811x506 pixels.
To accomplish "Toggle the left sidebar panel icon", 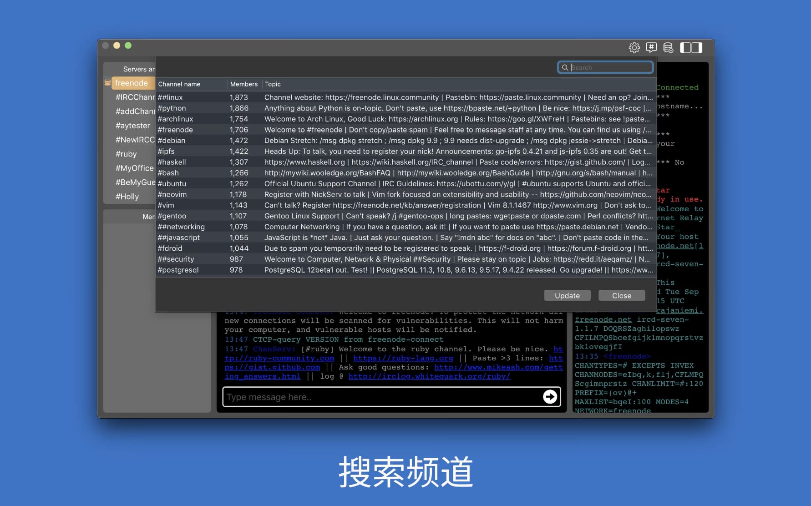I will point(685,48).
